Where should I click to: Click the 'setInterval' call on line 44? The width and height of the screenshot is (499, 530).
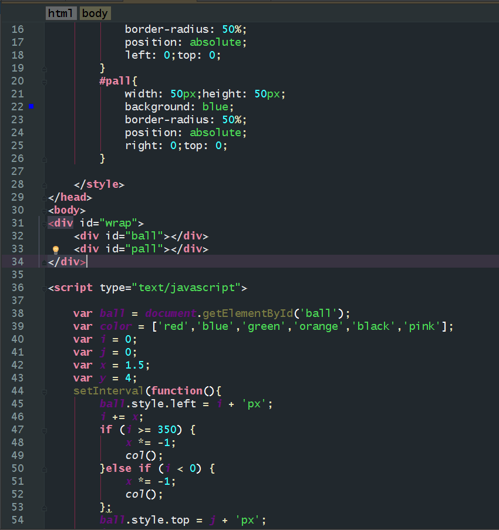point(109,391)
